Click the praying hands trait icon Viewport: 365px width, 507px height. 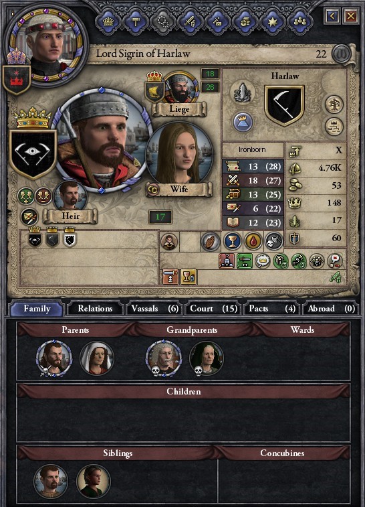210,241
